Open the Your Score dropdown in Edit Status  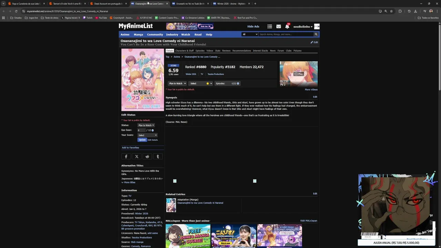tap(147, 135)
